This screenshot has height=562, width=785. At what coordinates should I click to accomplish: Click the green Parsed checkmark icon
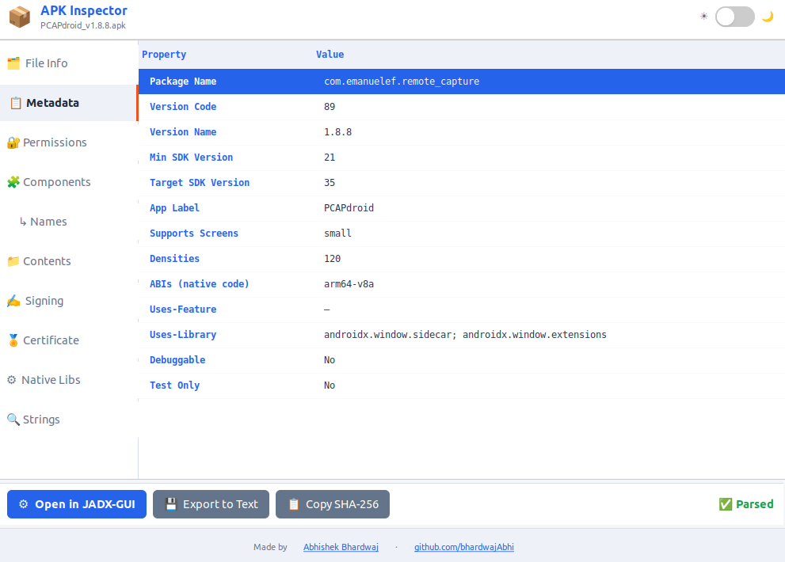point(726,504)
